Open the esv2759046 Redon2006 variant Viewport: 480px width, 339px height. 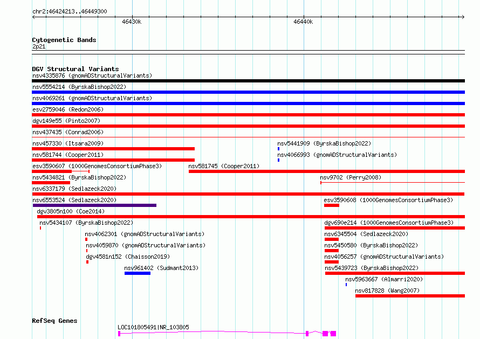click(68, 109)
